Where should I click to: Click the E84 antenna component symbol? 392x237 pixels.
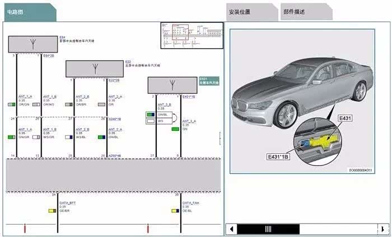click(x=33, y=44)
